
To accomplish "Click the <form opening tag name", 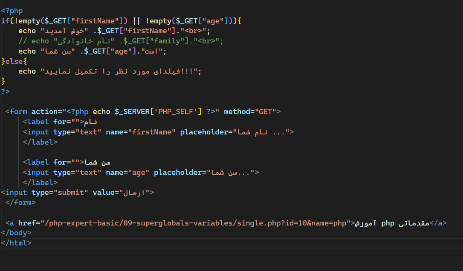I will pos(18,111).
